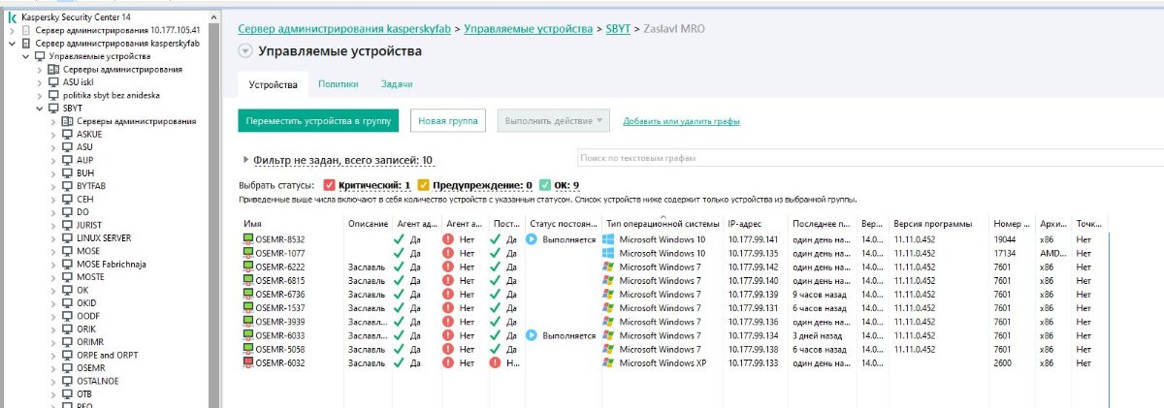The height and width of the screenshot is (408, 1164).
Task: Click the ASKUE group computer icon
Action: tap(67, 134)
